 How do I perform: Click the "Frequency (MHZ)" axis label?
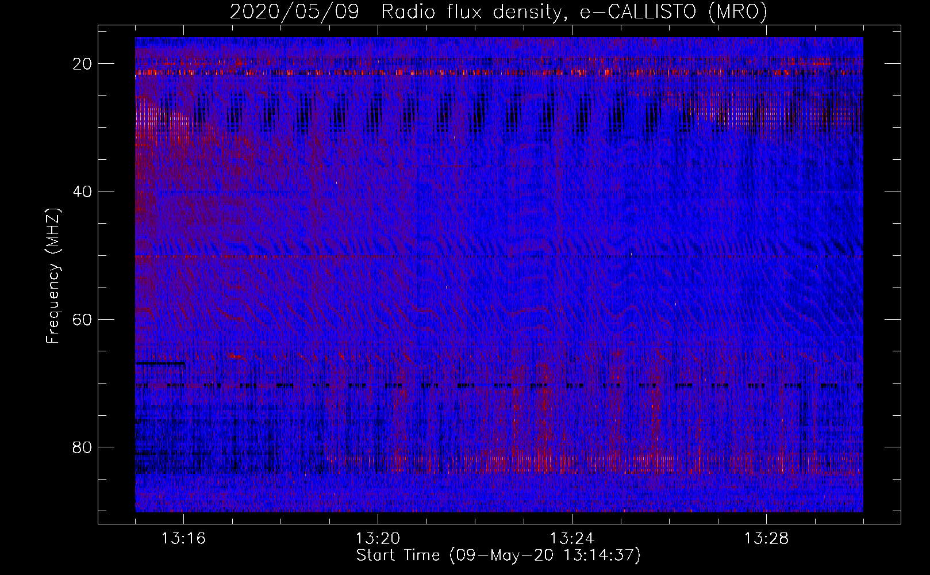click(53, 276)
